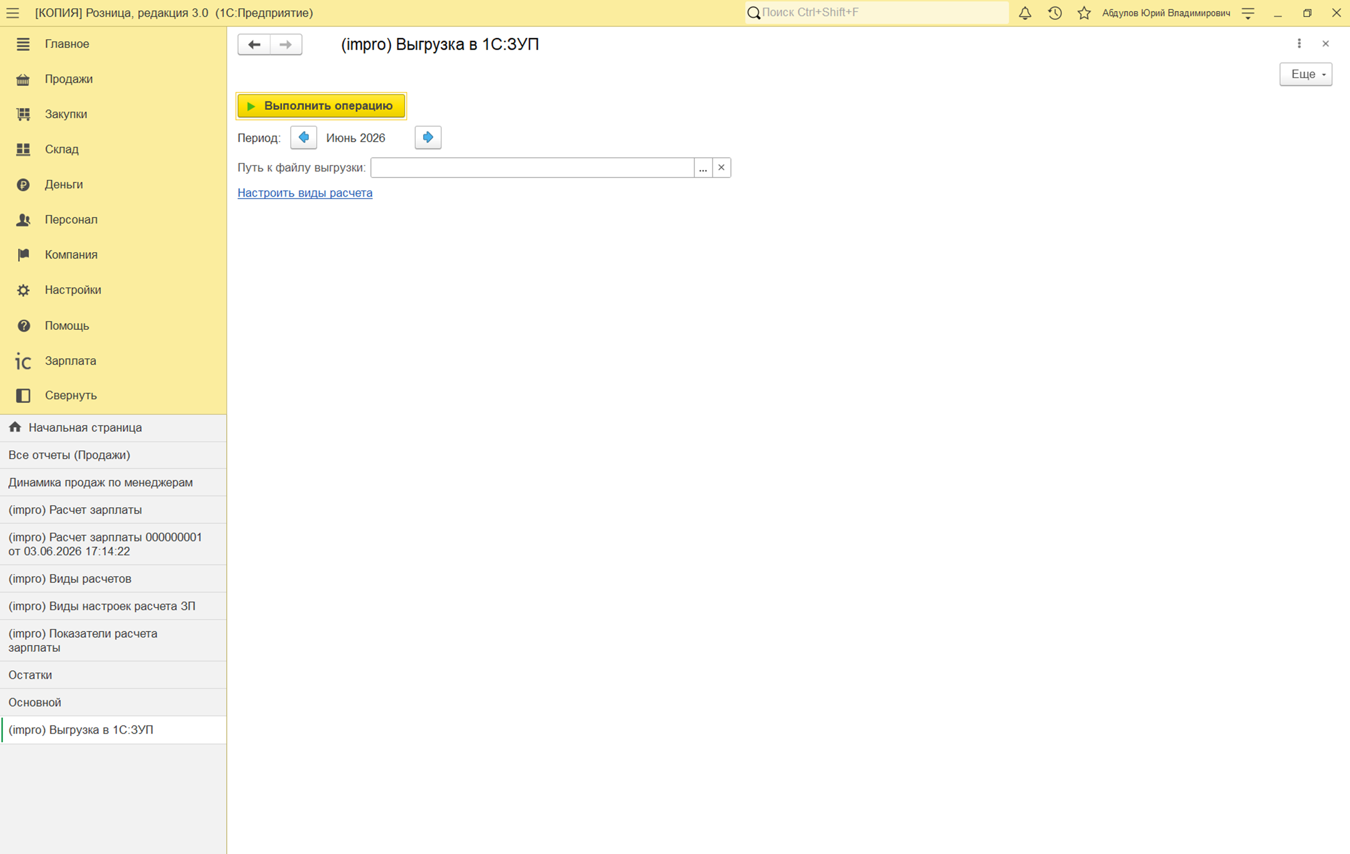Click the Продажи basket icon
The width and height of the screenshot is (1350, 854).
(23, 80)
